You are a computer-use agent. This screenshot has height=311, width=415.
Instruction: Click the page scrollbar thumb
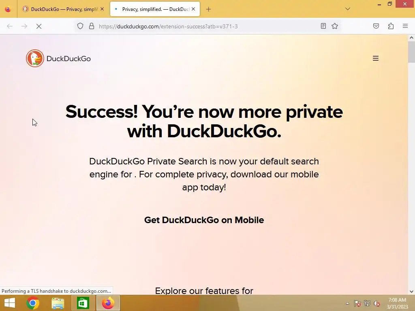point(411,52)
